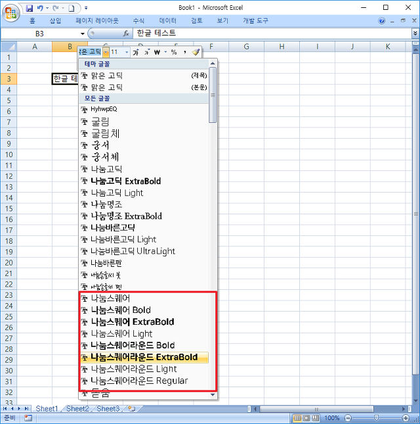Select 나눔고딕 Light font
Screen dimensions: 420x424
144,193
